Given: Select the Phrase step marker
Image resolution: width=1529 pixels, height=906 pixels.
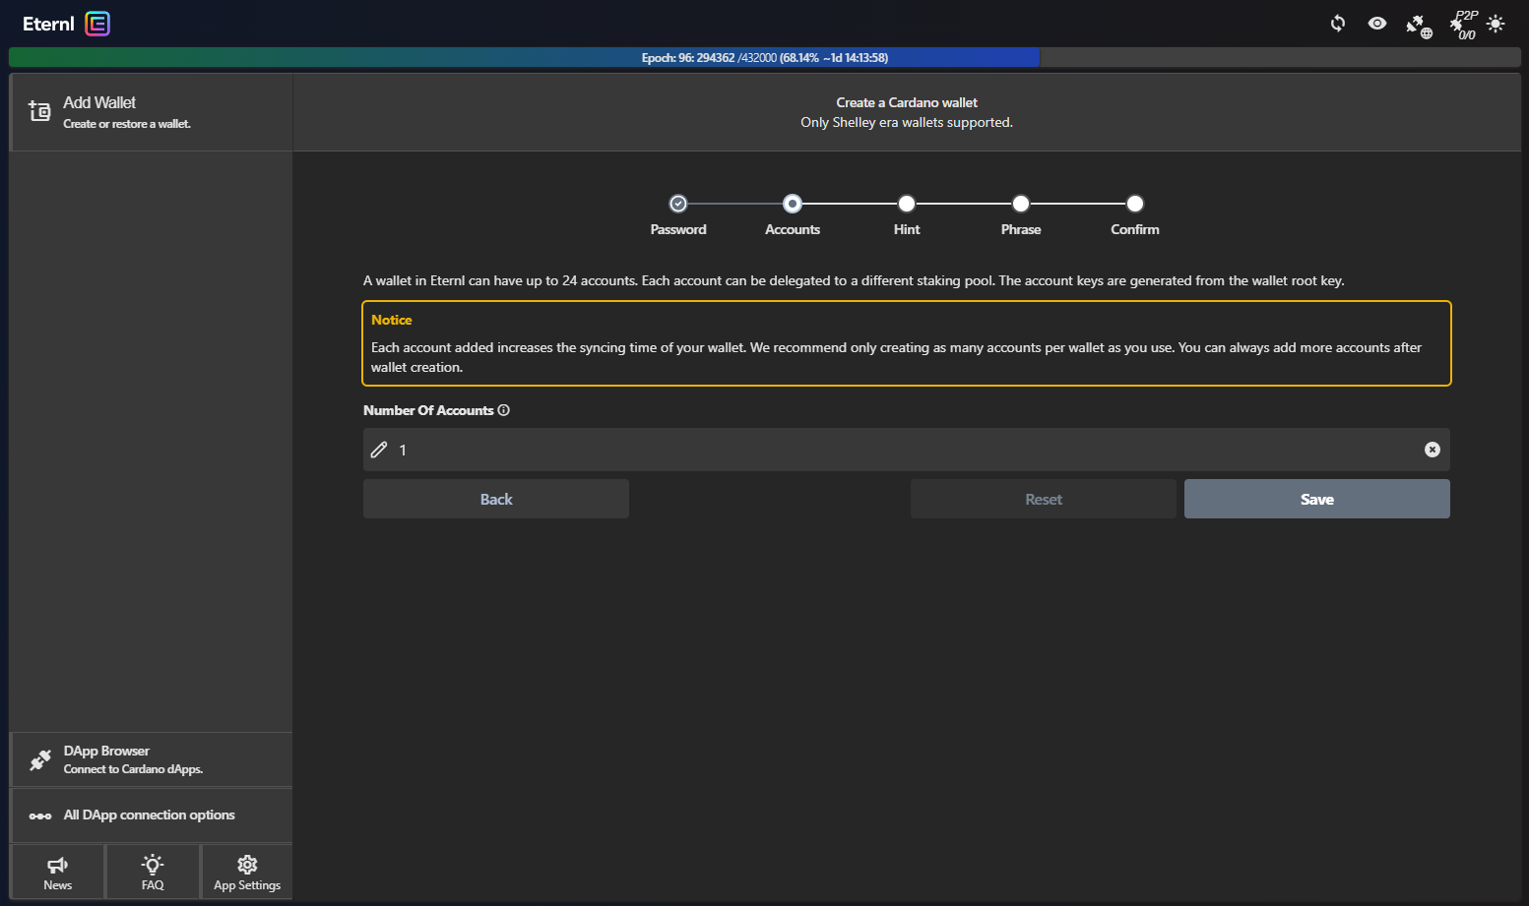Looking at the screenshot, I should point(1021,204).
